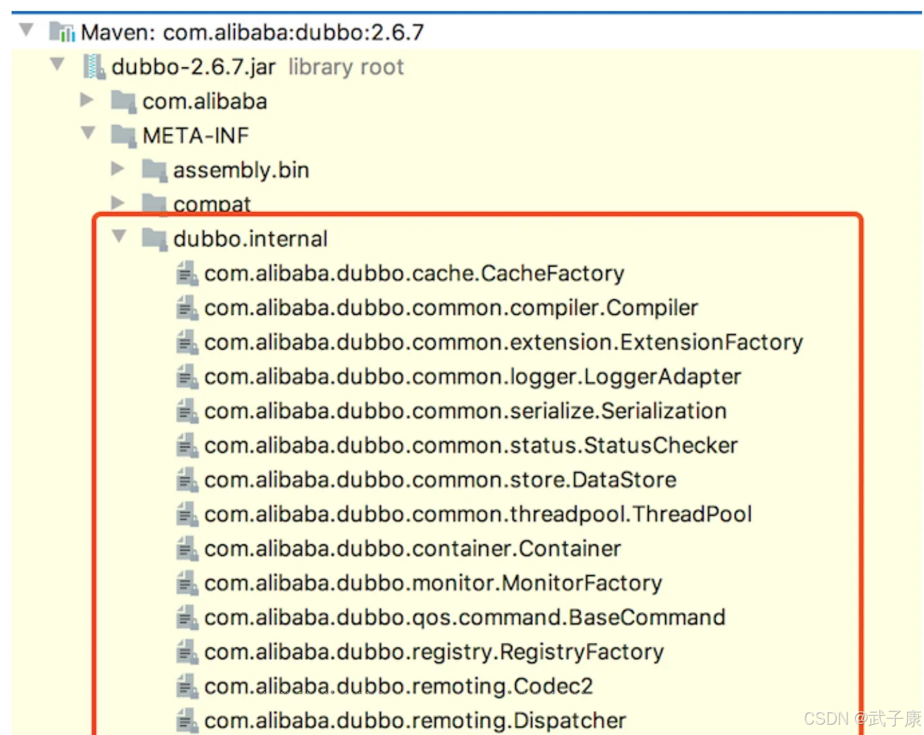
Task: Collapse the Maven com.alibaba:dubbo:2.6.7 library node
Action: click(26, 30)
